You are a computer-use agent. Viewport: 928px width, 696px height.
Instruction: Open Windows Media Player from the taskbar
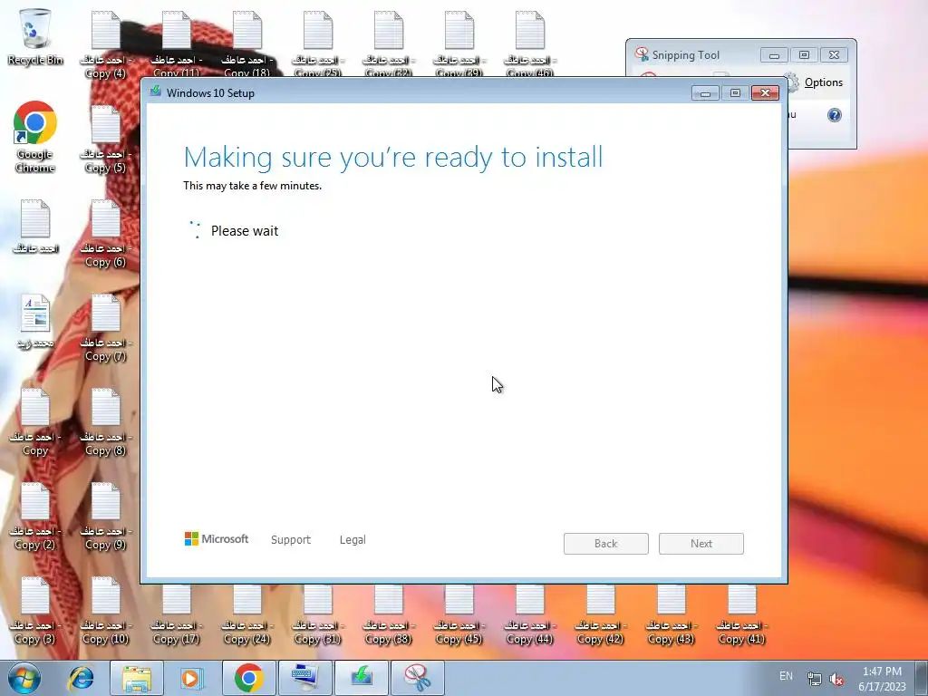[192, 678]
